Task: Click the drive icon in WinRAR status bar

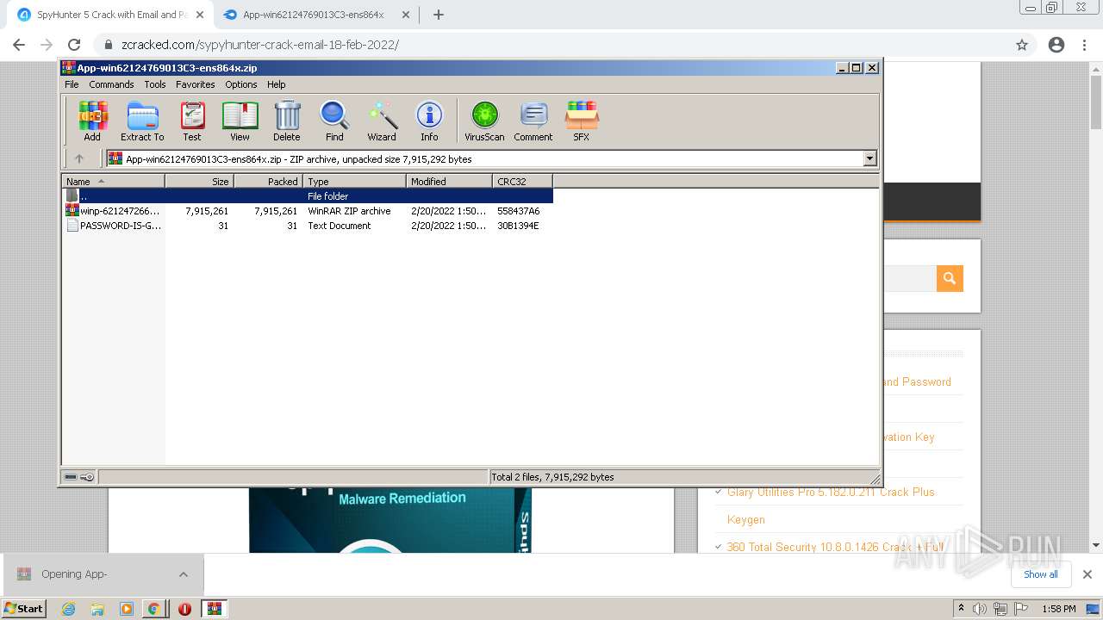Action: [71, 477]
